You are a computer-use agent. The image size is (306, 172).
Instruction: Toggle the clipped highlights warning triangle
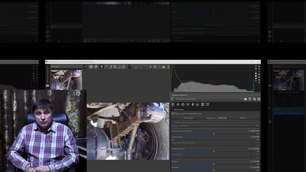[164, 67]
